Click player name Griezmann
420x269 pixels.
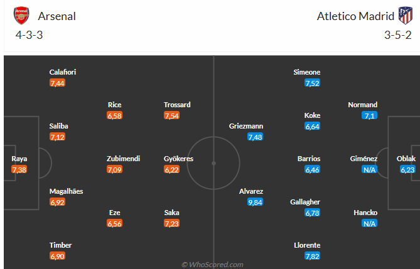(x=246, y=126)
